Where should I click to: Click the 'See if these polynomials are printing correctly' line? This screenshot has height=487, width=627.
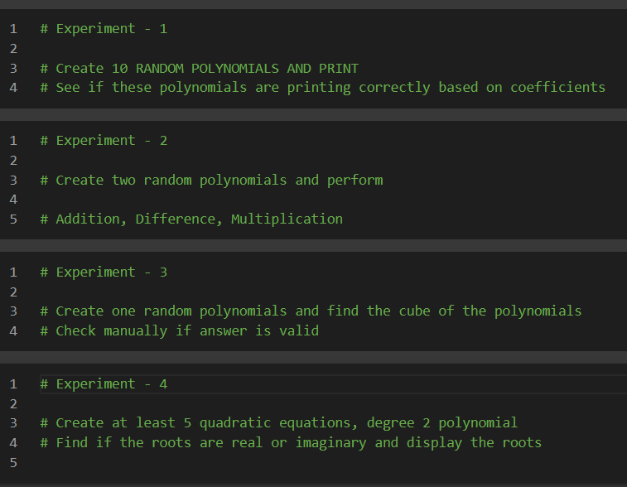pos(323,88)
